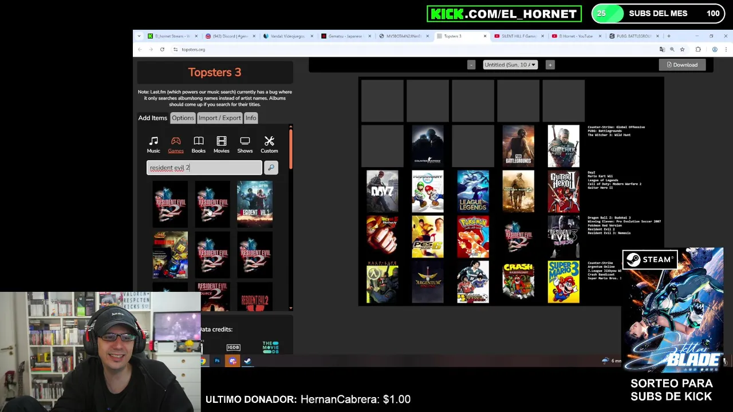Open Photoshop from the taskbar
Screen dimensions: 733x412
(x=217, y=361)
